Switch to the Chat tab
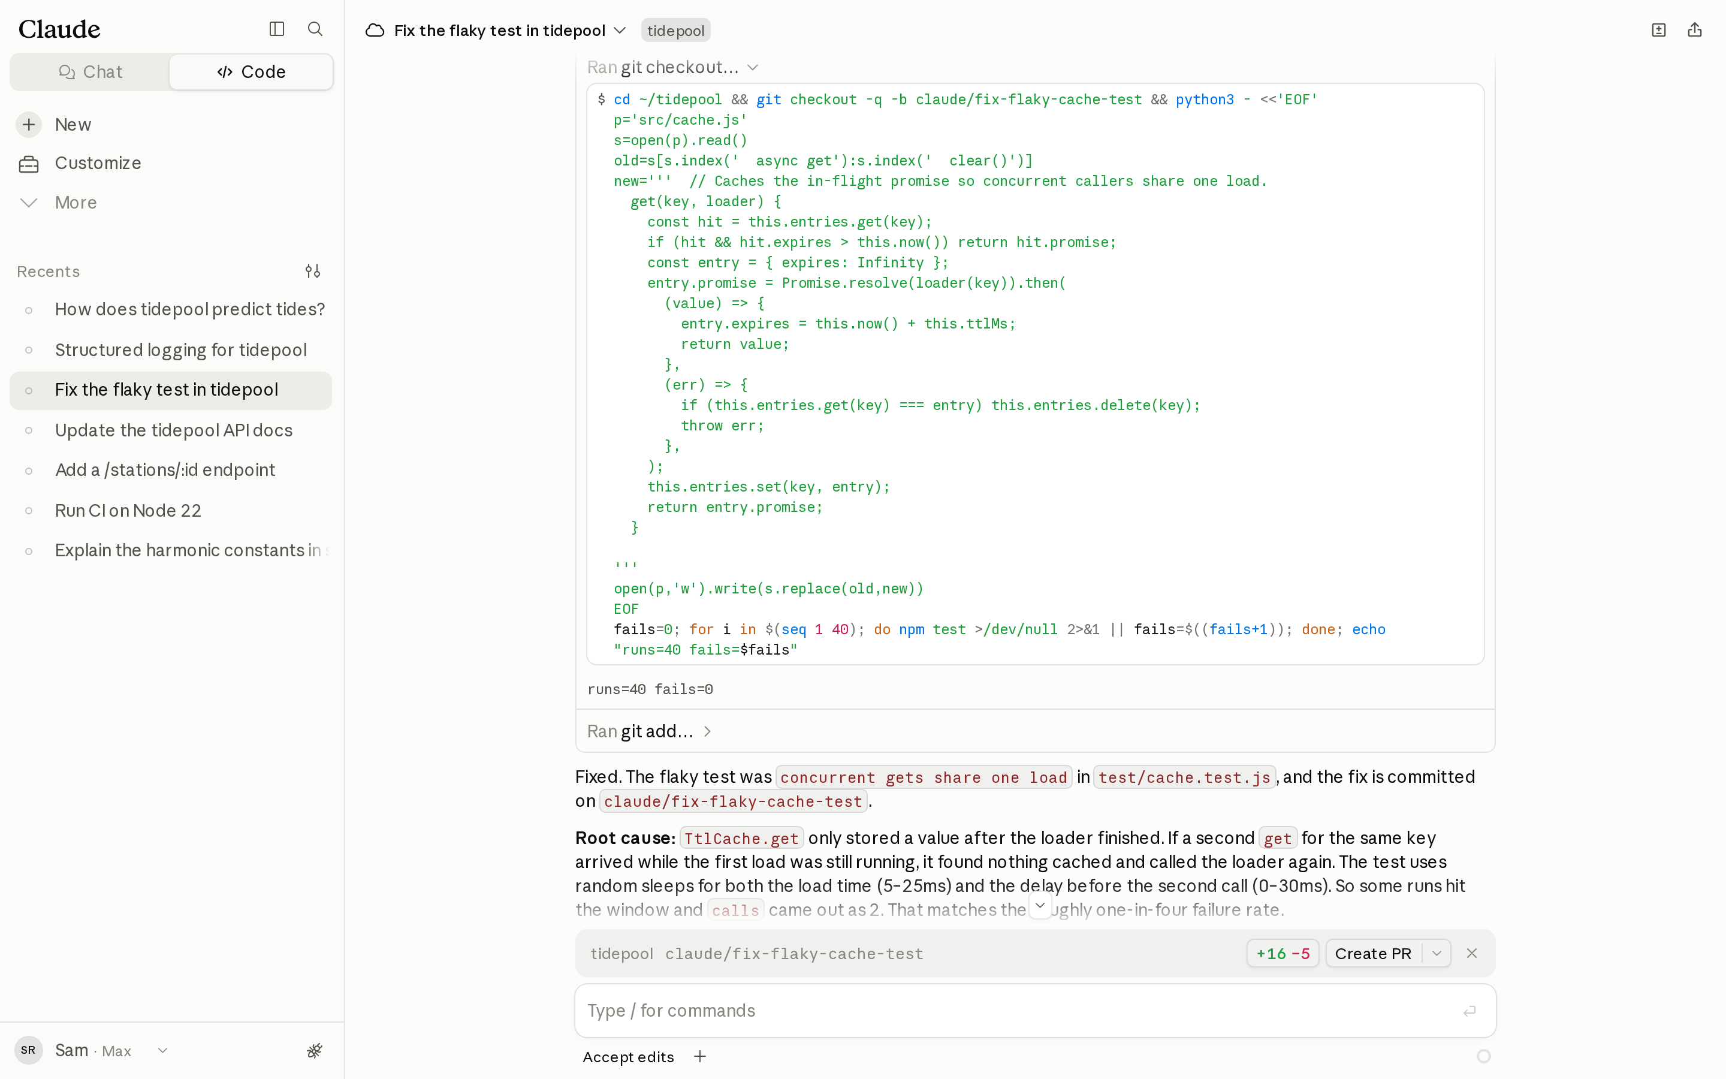1726x1079 pixels. 90,72
